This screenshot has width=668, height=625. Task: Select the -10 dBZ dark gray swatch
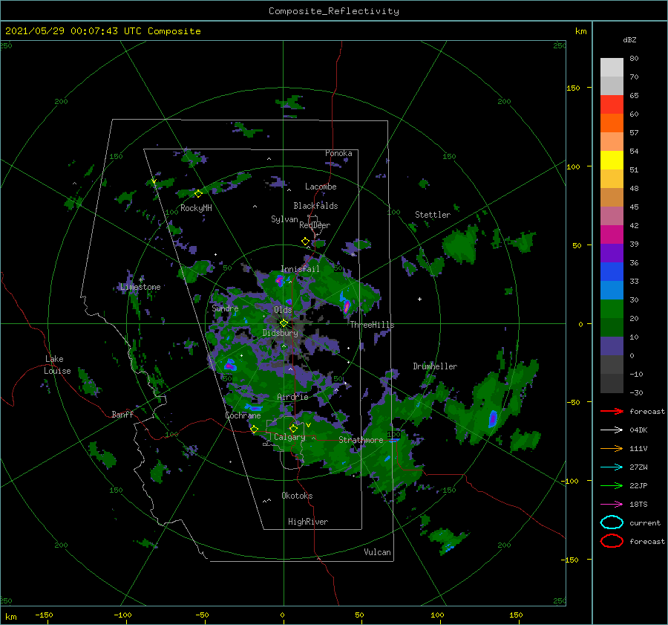612,383
